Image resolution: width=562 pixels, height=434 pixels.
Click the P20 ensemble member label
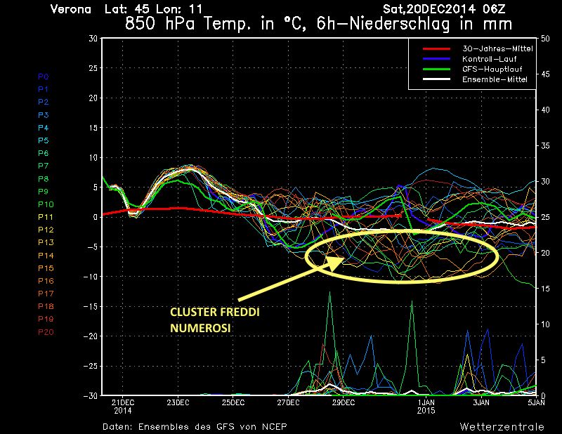tap(46, 332)
